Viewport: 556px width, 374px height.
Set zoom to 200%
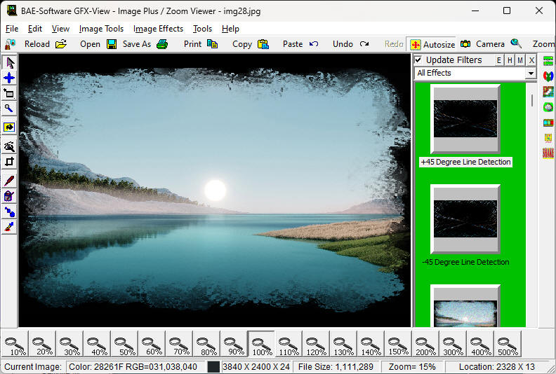pos(426,344)
